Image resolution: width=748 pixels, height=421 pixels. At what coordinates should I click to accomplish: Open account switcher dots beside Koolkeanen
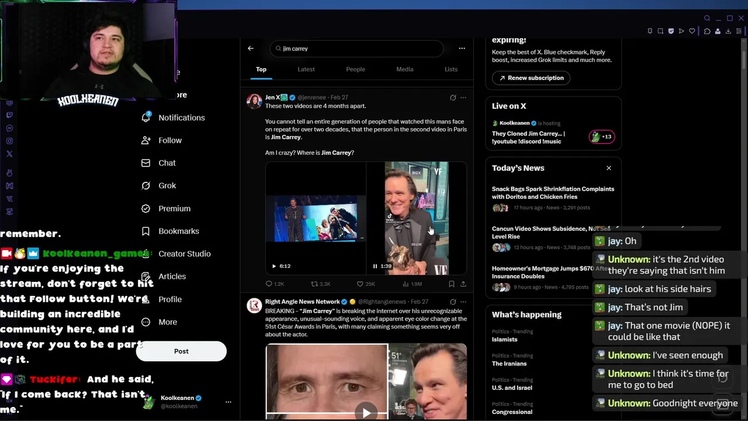228,402
